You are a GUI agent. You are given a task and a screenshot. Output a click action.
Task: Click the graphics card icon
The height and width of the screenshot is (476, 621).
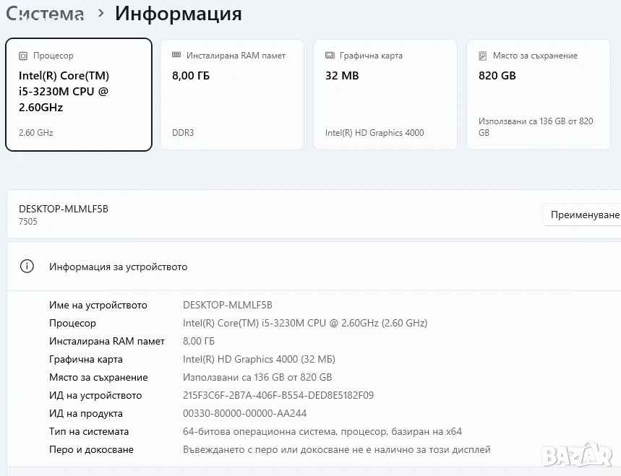point(330,56)
